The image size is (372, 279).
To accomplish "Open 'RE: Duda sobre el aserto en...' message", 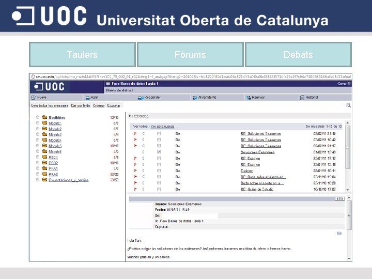I will point(263,177).
